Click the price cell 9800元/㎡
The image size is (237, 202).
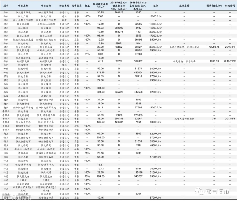[156, 69]
